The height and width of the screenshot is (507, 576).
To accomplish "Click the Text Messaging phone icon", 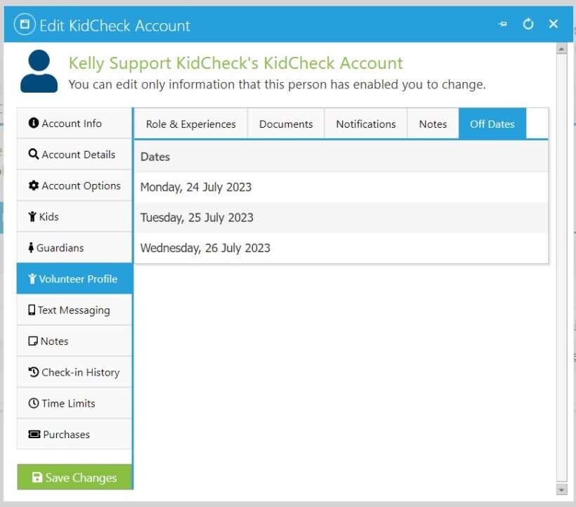I will pos(31,310).
